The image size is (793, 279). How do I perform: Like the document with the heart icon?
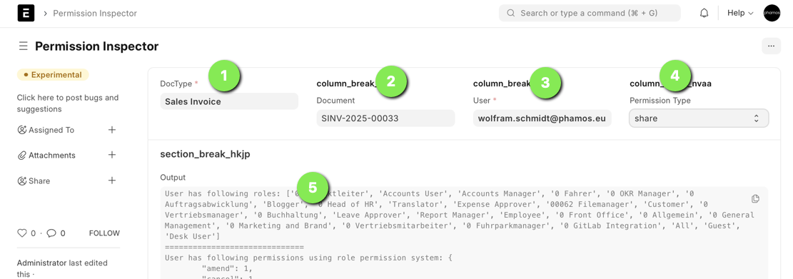(21, 233)
